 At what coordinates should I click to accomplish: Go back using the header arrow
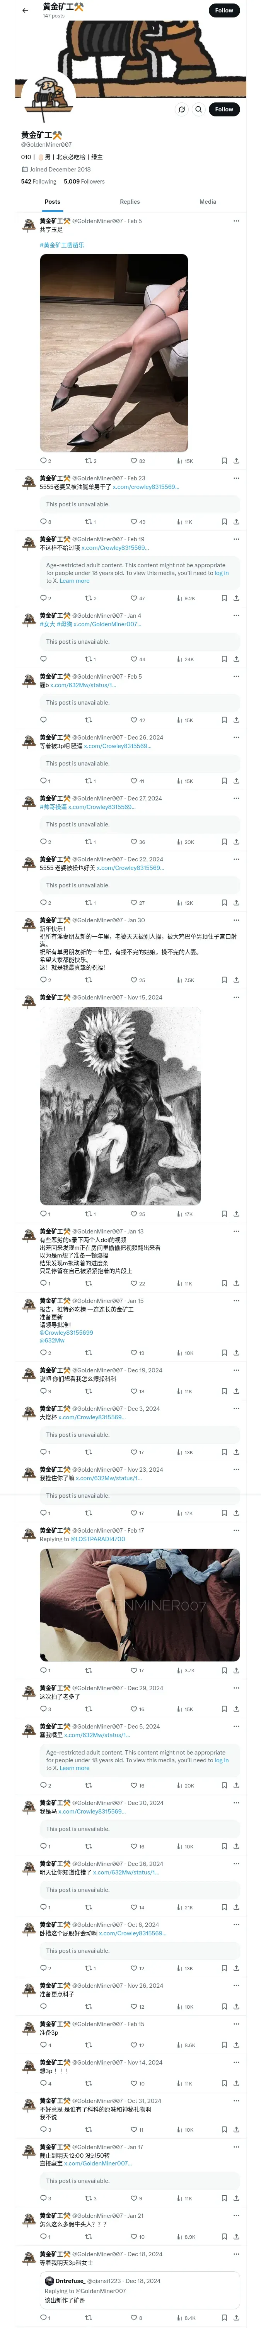pyautogui.click(x=25, y=11)
